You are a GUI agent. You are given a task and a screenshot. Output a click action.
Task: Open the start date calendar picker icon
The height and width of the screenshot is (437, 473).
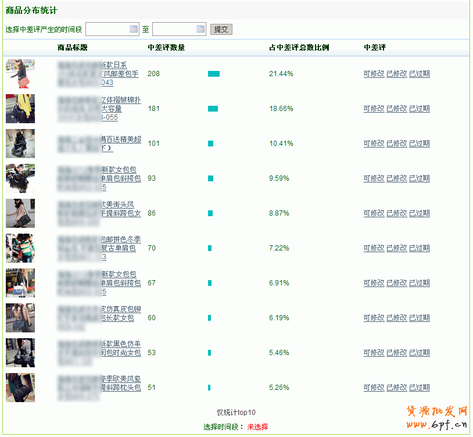(134, 28)
